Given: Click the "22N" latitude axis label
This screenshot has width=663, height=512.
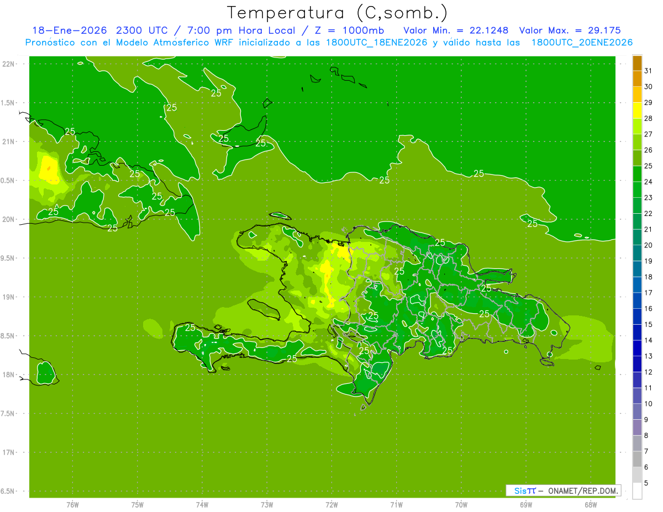Looking at the screenshot, I should pyautogui.click(x=8, y=64).
